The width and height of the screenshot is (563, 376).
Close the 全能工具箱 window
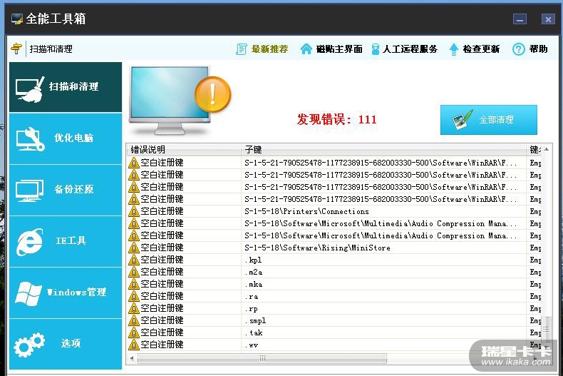[548, 19]
